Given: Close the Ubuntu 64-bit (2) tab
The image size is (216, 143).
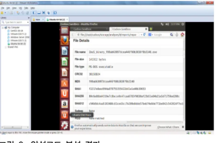Looking at the screenshot, I should pos(67,20).
